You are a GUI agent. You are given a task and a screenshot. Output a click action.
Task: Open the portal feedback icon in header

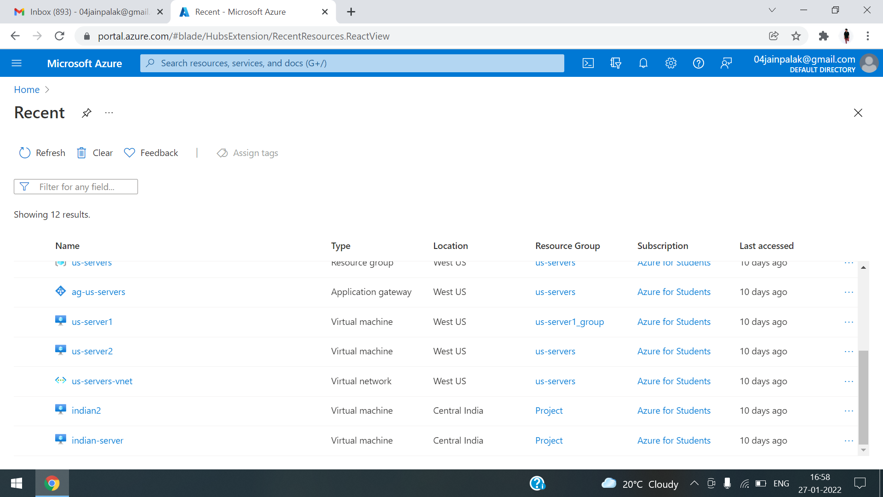click(726, 63)
